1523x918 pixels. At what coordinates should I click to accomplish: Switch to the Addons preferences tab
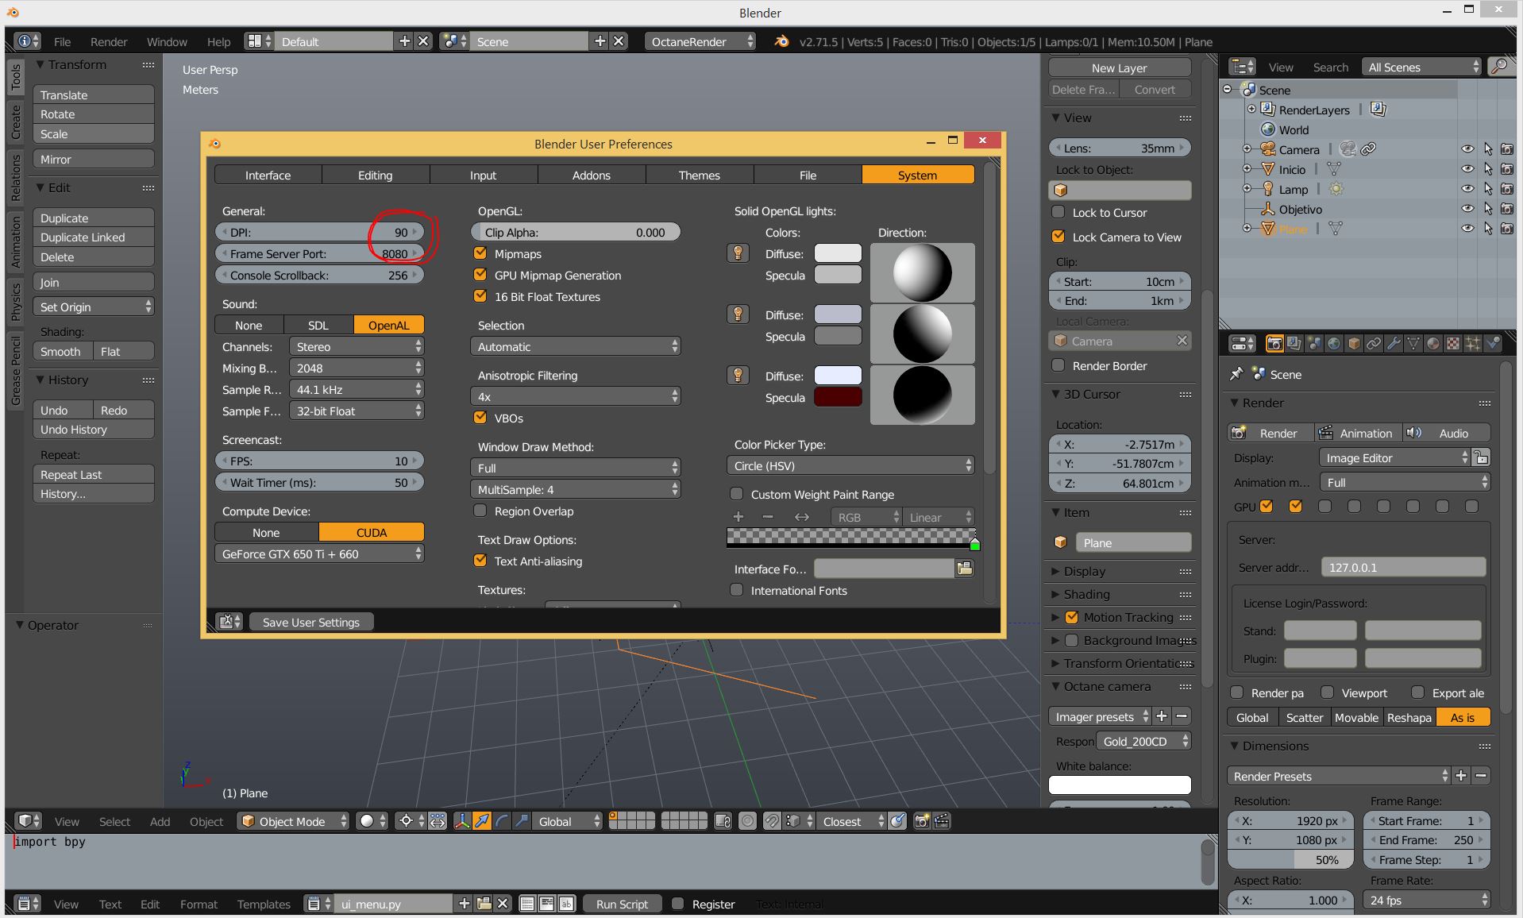pyautogui.click(x=591, y=175)
